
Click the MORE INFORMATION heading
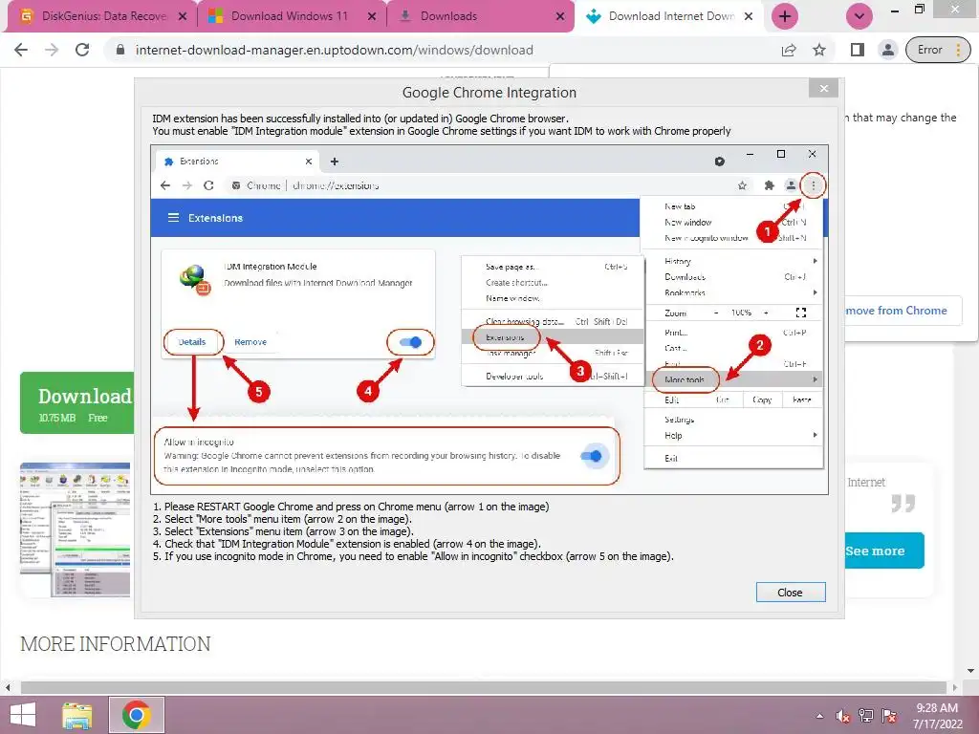pos(116,643)
